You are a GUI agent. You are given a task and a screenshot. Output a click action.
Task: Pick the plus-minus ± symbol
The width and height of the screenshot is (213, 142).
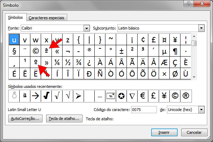[122, 51]
